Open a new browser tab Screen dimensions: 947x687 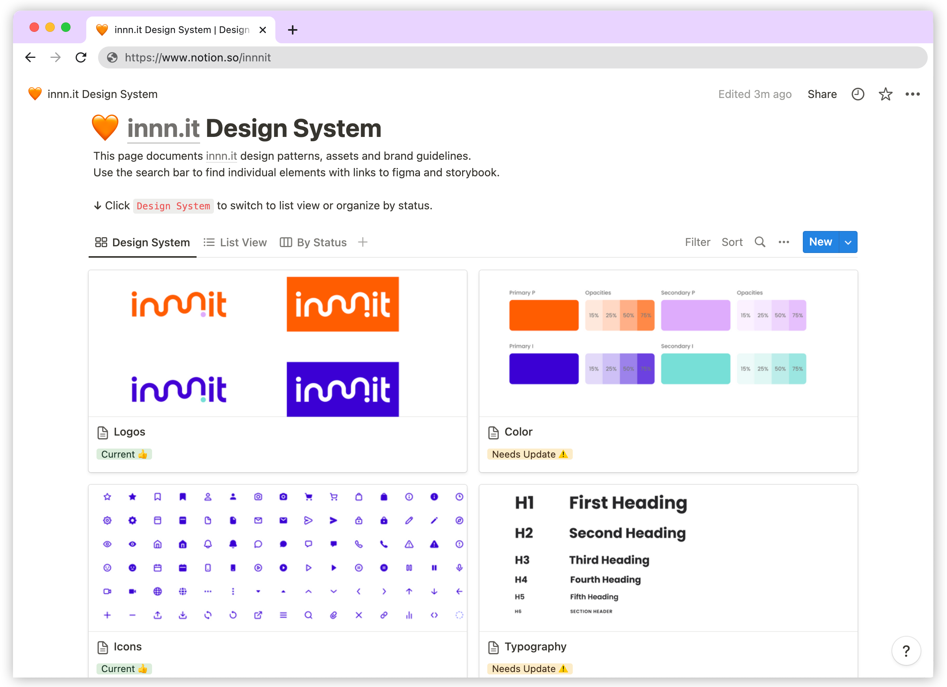[292, 30]
